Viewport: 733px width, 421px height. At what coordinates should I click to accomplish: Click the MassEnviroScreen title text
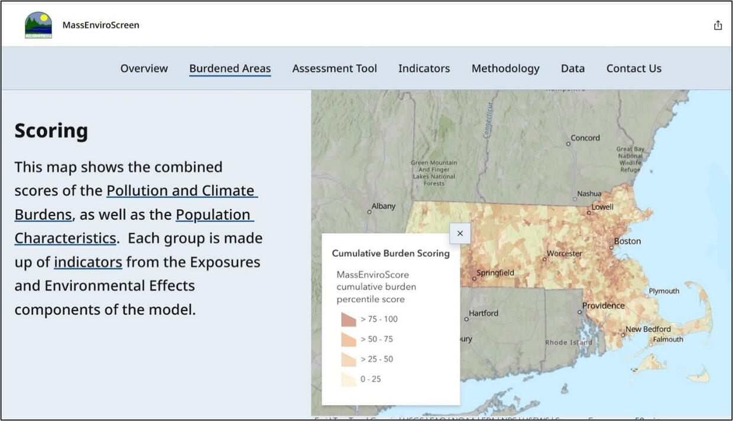click(x=101, y=25)
